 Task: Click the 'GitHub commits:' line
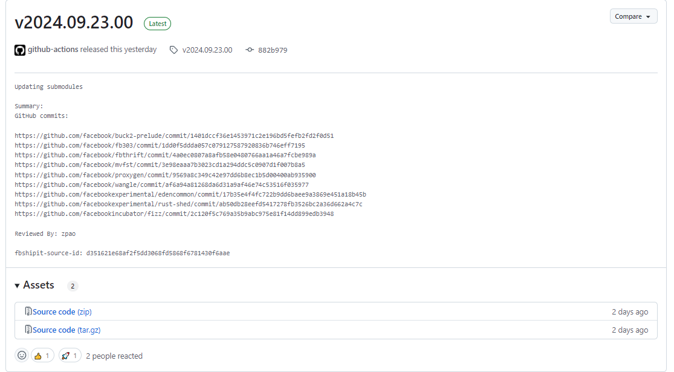[41, 116]
